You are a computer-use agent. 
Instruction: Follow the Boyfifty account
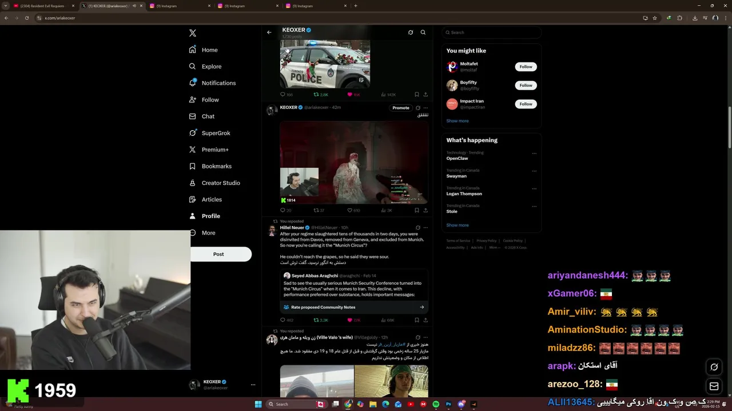point(526,85)
